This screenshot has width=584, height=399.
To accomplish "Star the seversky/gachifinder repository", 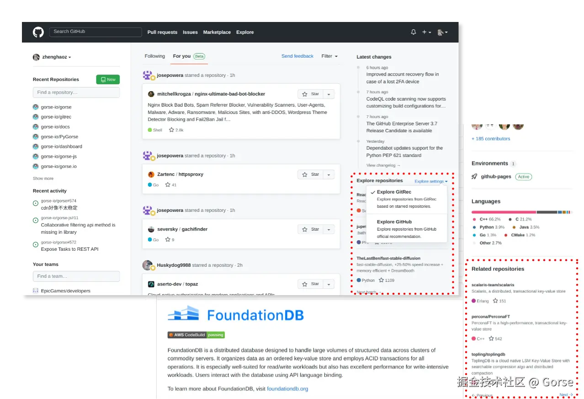I will pyautogui.click(x=310, y=229).
